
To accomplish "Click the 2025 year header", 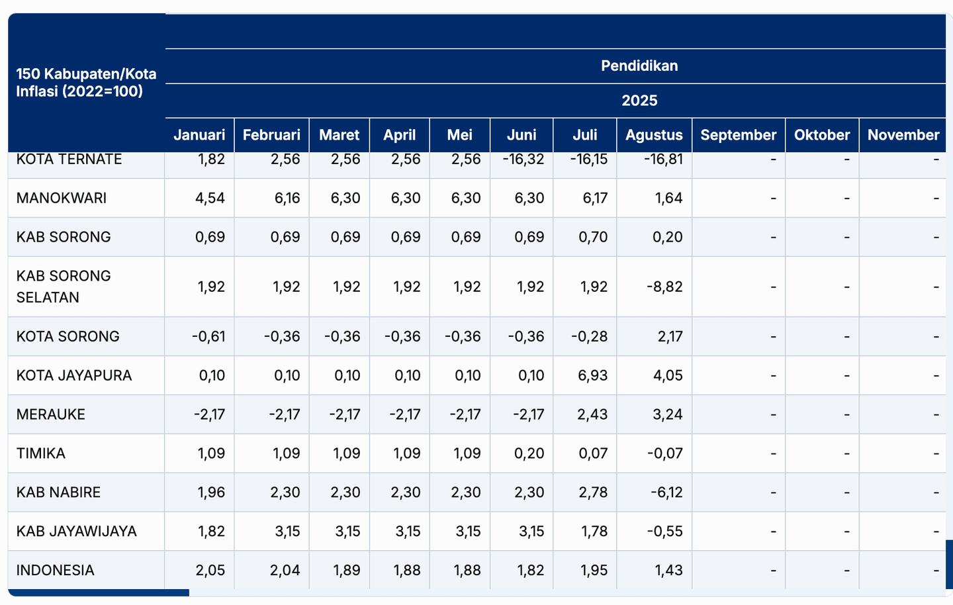I will [639, 101].
